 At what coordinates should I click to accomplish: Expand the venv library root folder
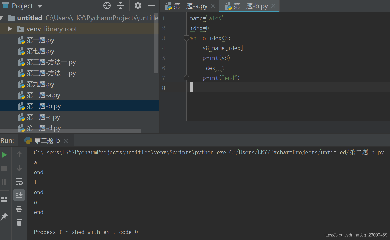[10, 29]
